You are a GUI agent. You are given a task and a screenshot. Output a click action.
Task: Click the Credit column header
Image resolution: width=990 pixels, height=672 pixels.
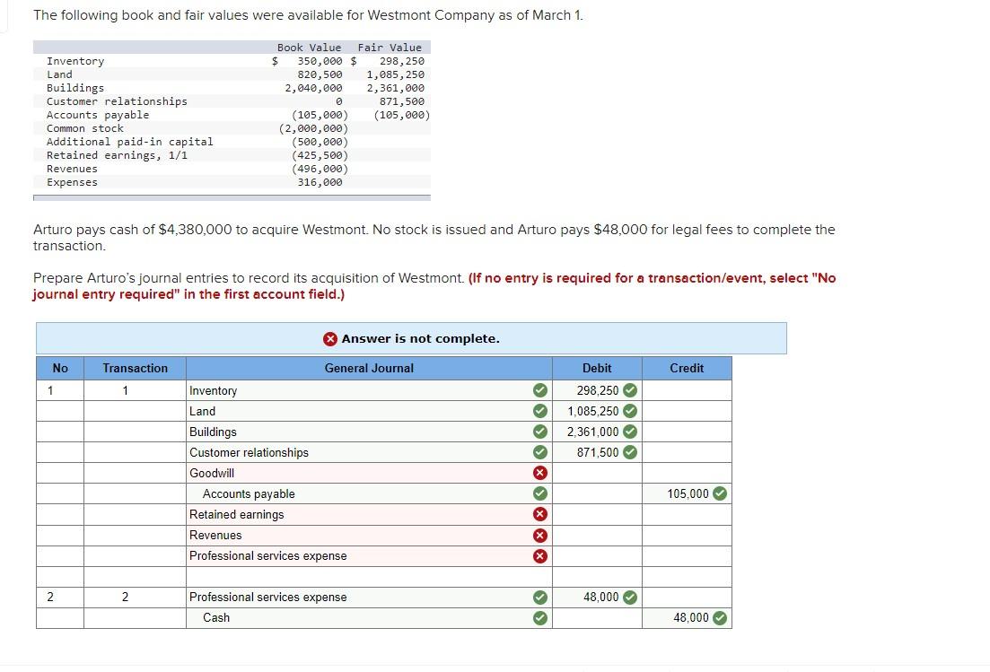pos(687,369)
